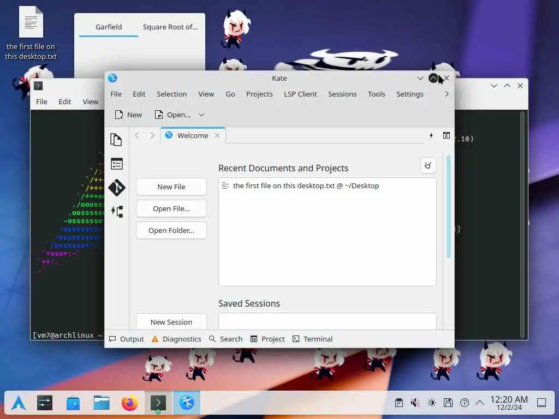The height and width of the screenshot is (419, 559).
Task: Click the Quick Open lightning icon
Action: tap(431, 135)
